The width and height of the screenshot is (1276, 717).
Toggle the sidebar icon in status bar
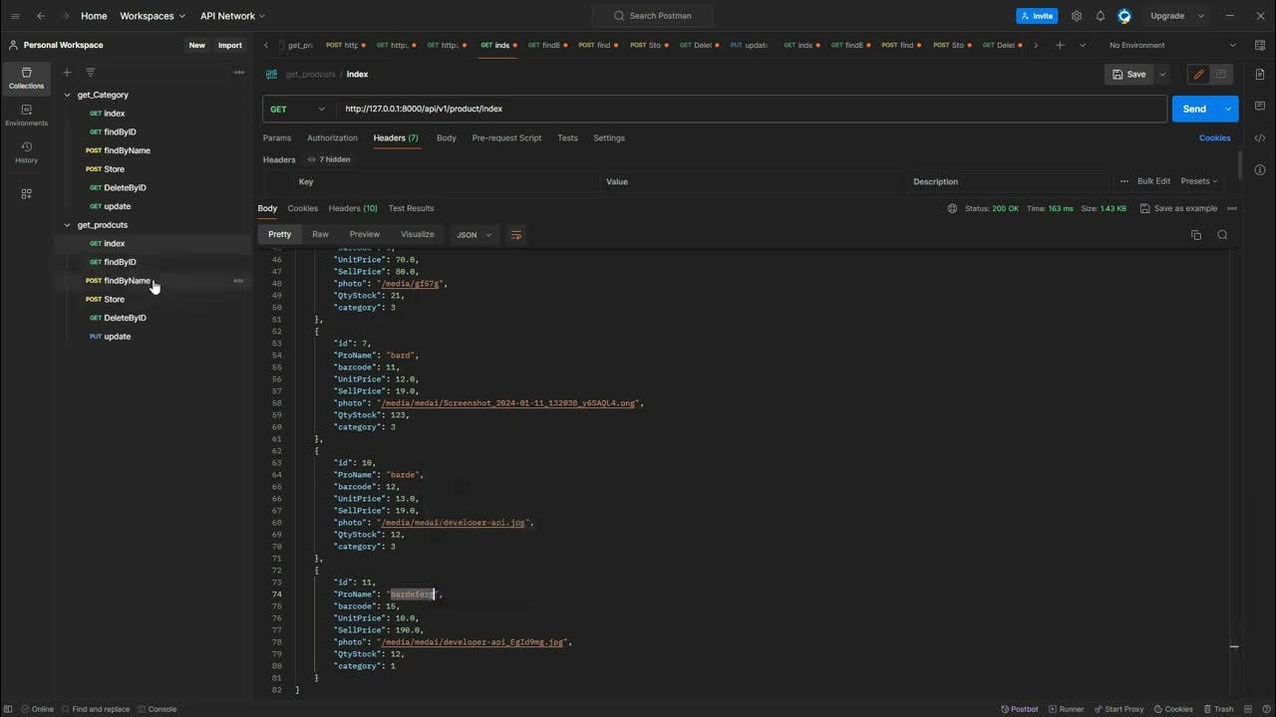click(x=9, y=709)
